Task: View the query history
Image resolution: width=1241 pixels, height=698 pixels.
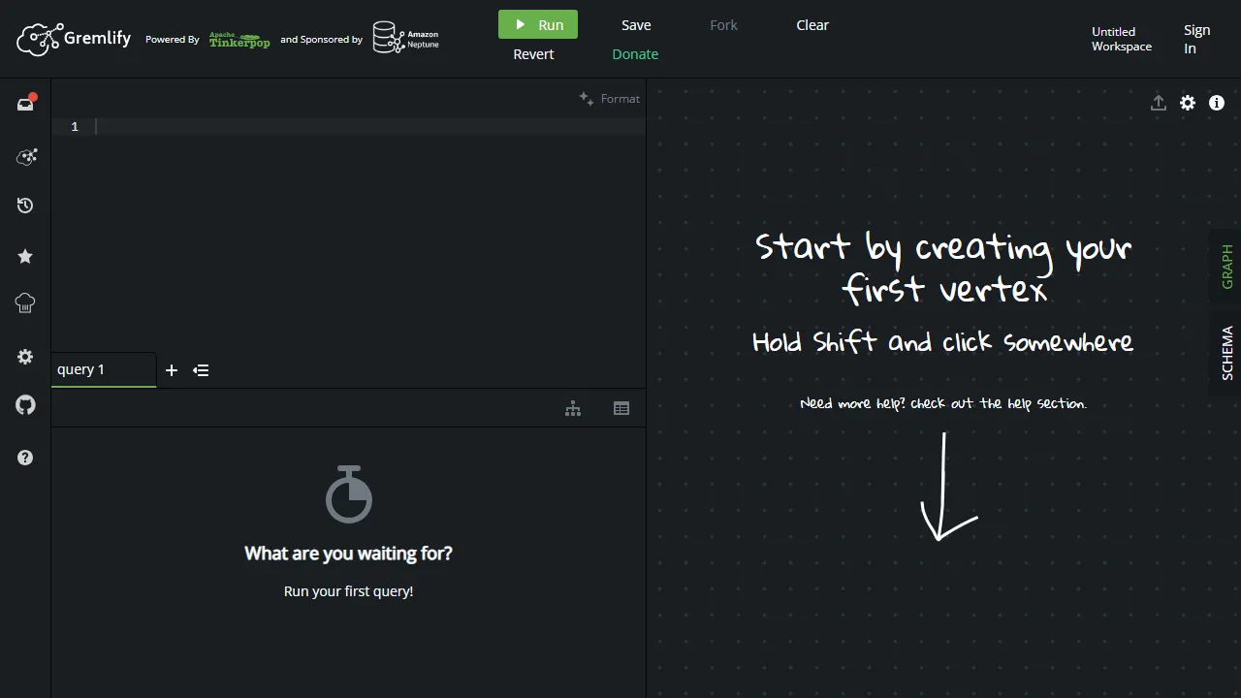Action: click(25, 205)
